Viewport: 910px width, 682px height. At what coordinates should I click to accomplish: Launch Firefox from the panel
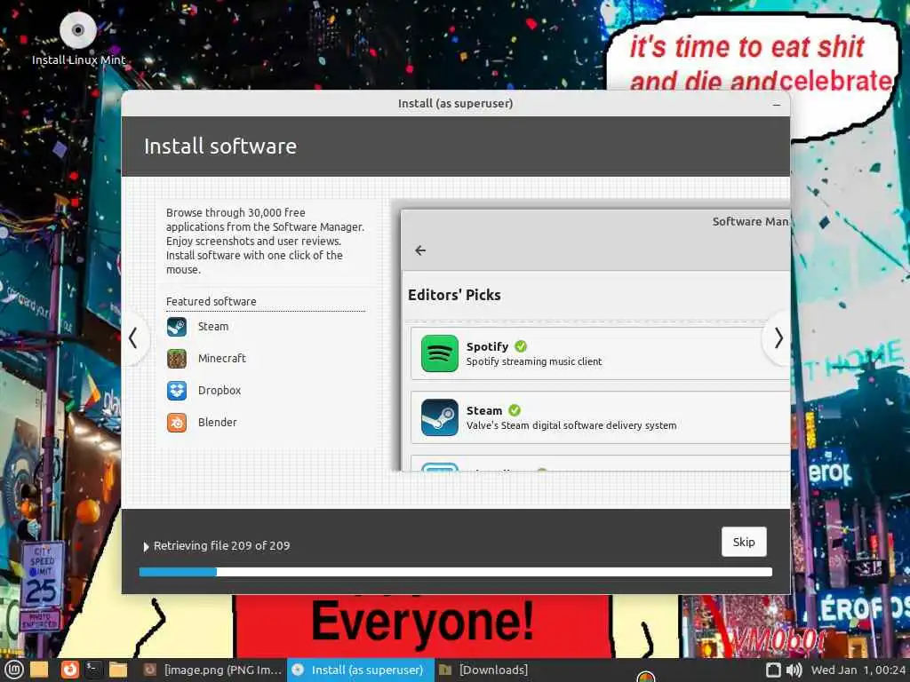pyautogui.click(x=69, y=670)
